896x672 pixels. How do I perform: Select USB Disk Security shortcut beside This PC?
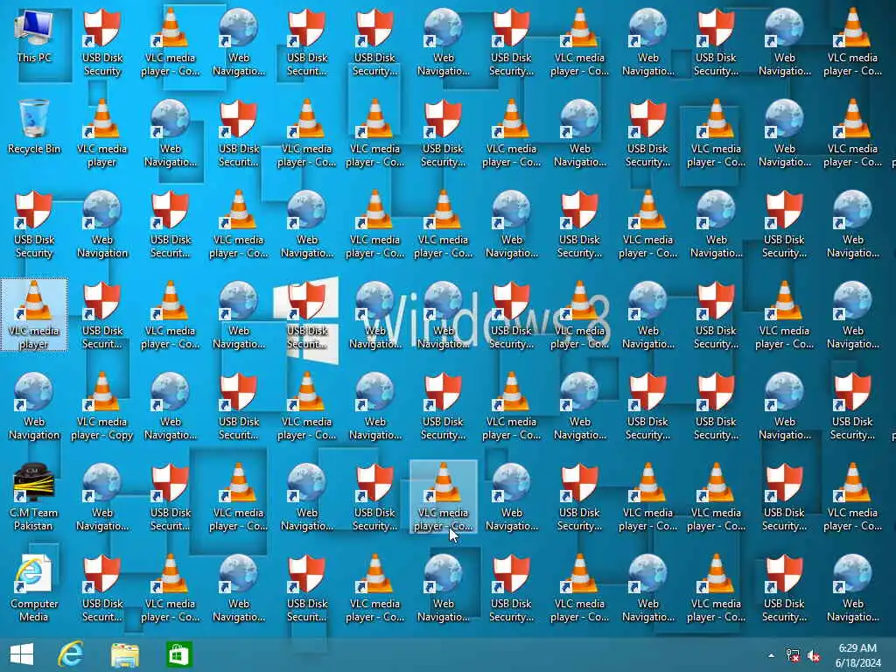point(102,42)
